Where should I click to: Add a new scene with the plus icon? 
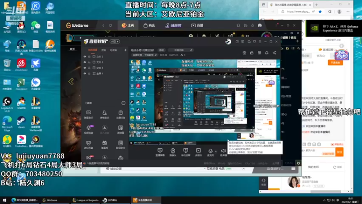pos(125,50)
